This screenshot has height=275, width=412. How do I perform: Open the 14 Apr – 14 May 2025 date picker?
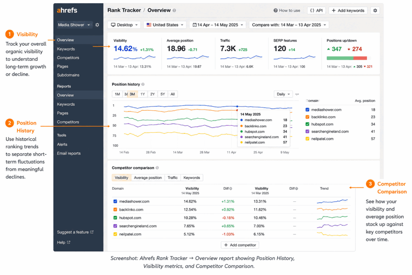click(218, 25)
